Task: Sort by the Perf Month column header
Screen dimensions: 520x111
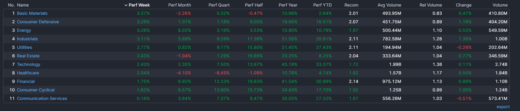Action: (x=179, y=5)
